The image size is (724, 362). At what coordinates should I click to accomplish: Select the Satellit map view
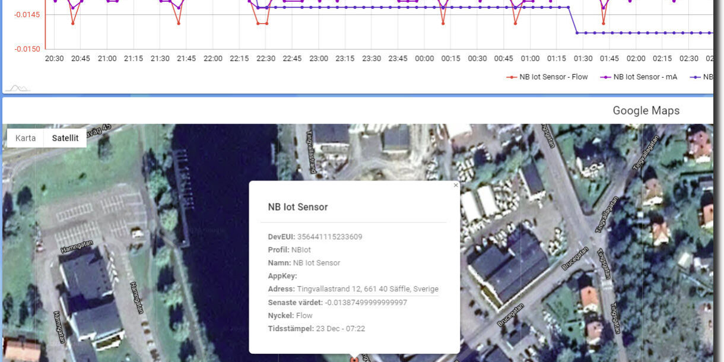pos(65,138)
